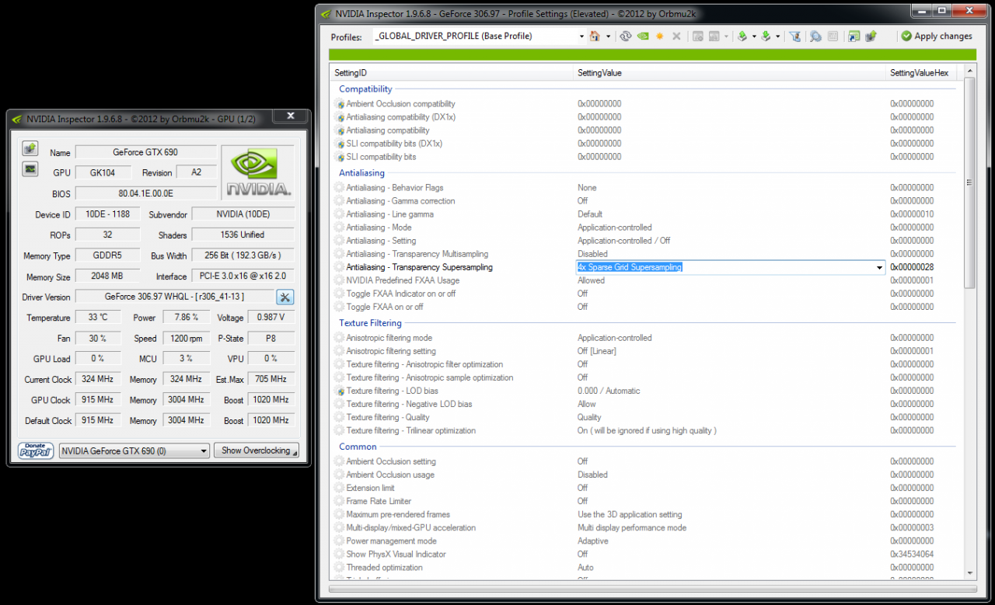Select the Compatibility group header
995x605 pixels.
coord(365,89)
